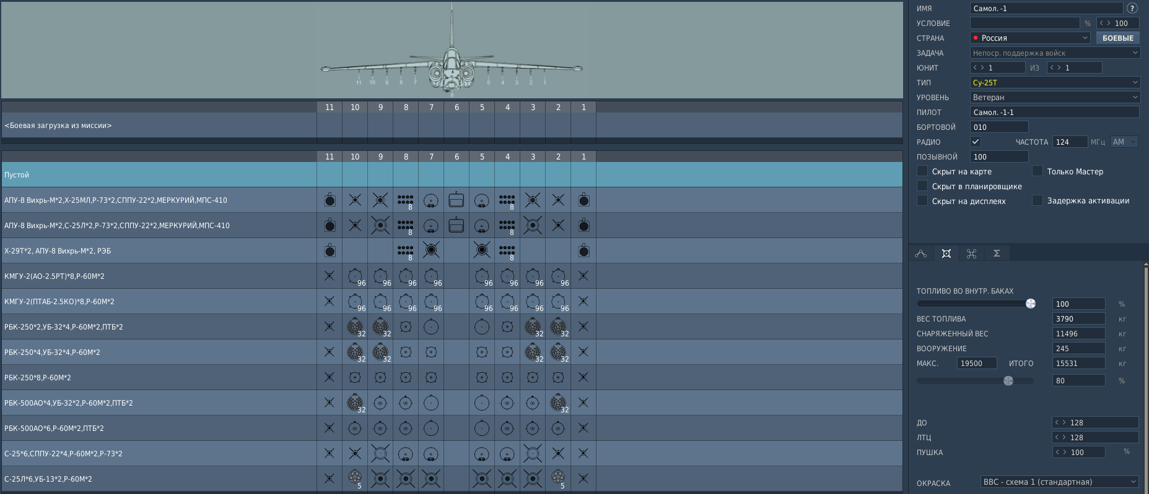
Task: Click the ЮНИТ number stepper
Action: (x=997, y=67)
